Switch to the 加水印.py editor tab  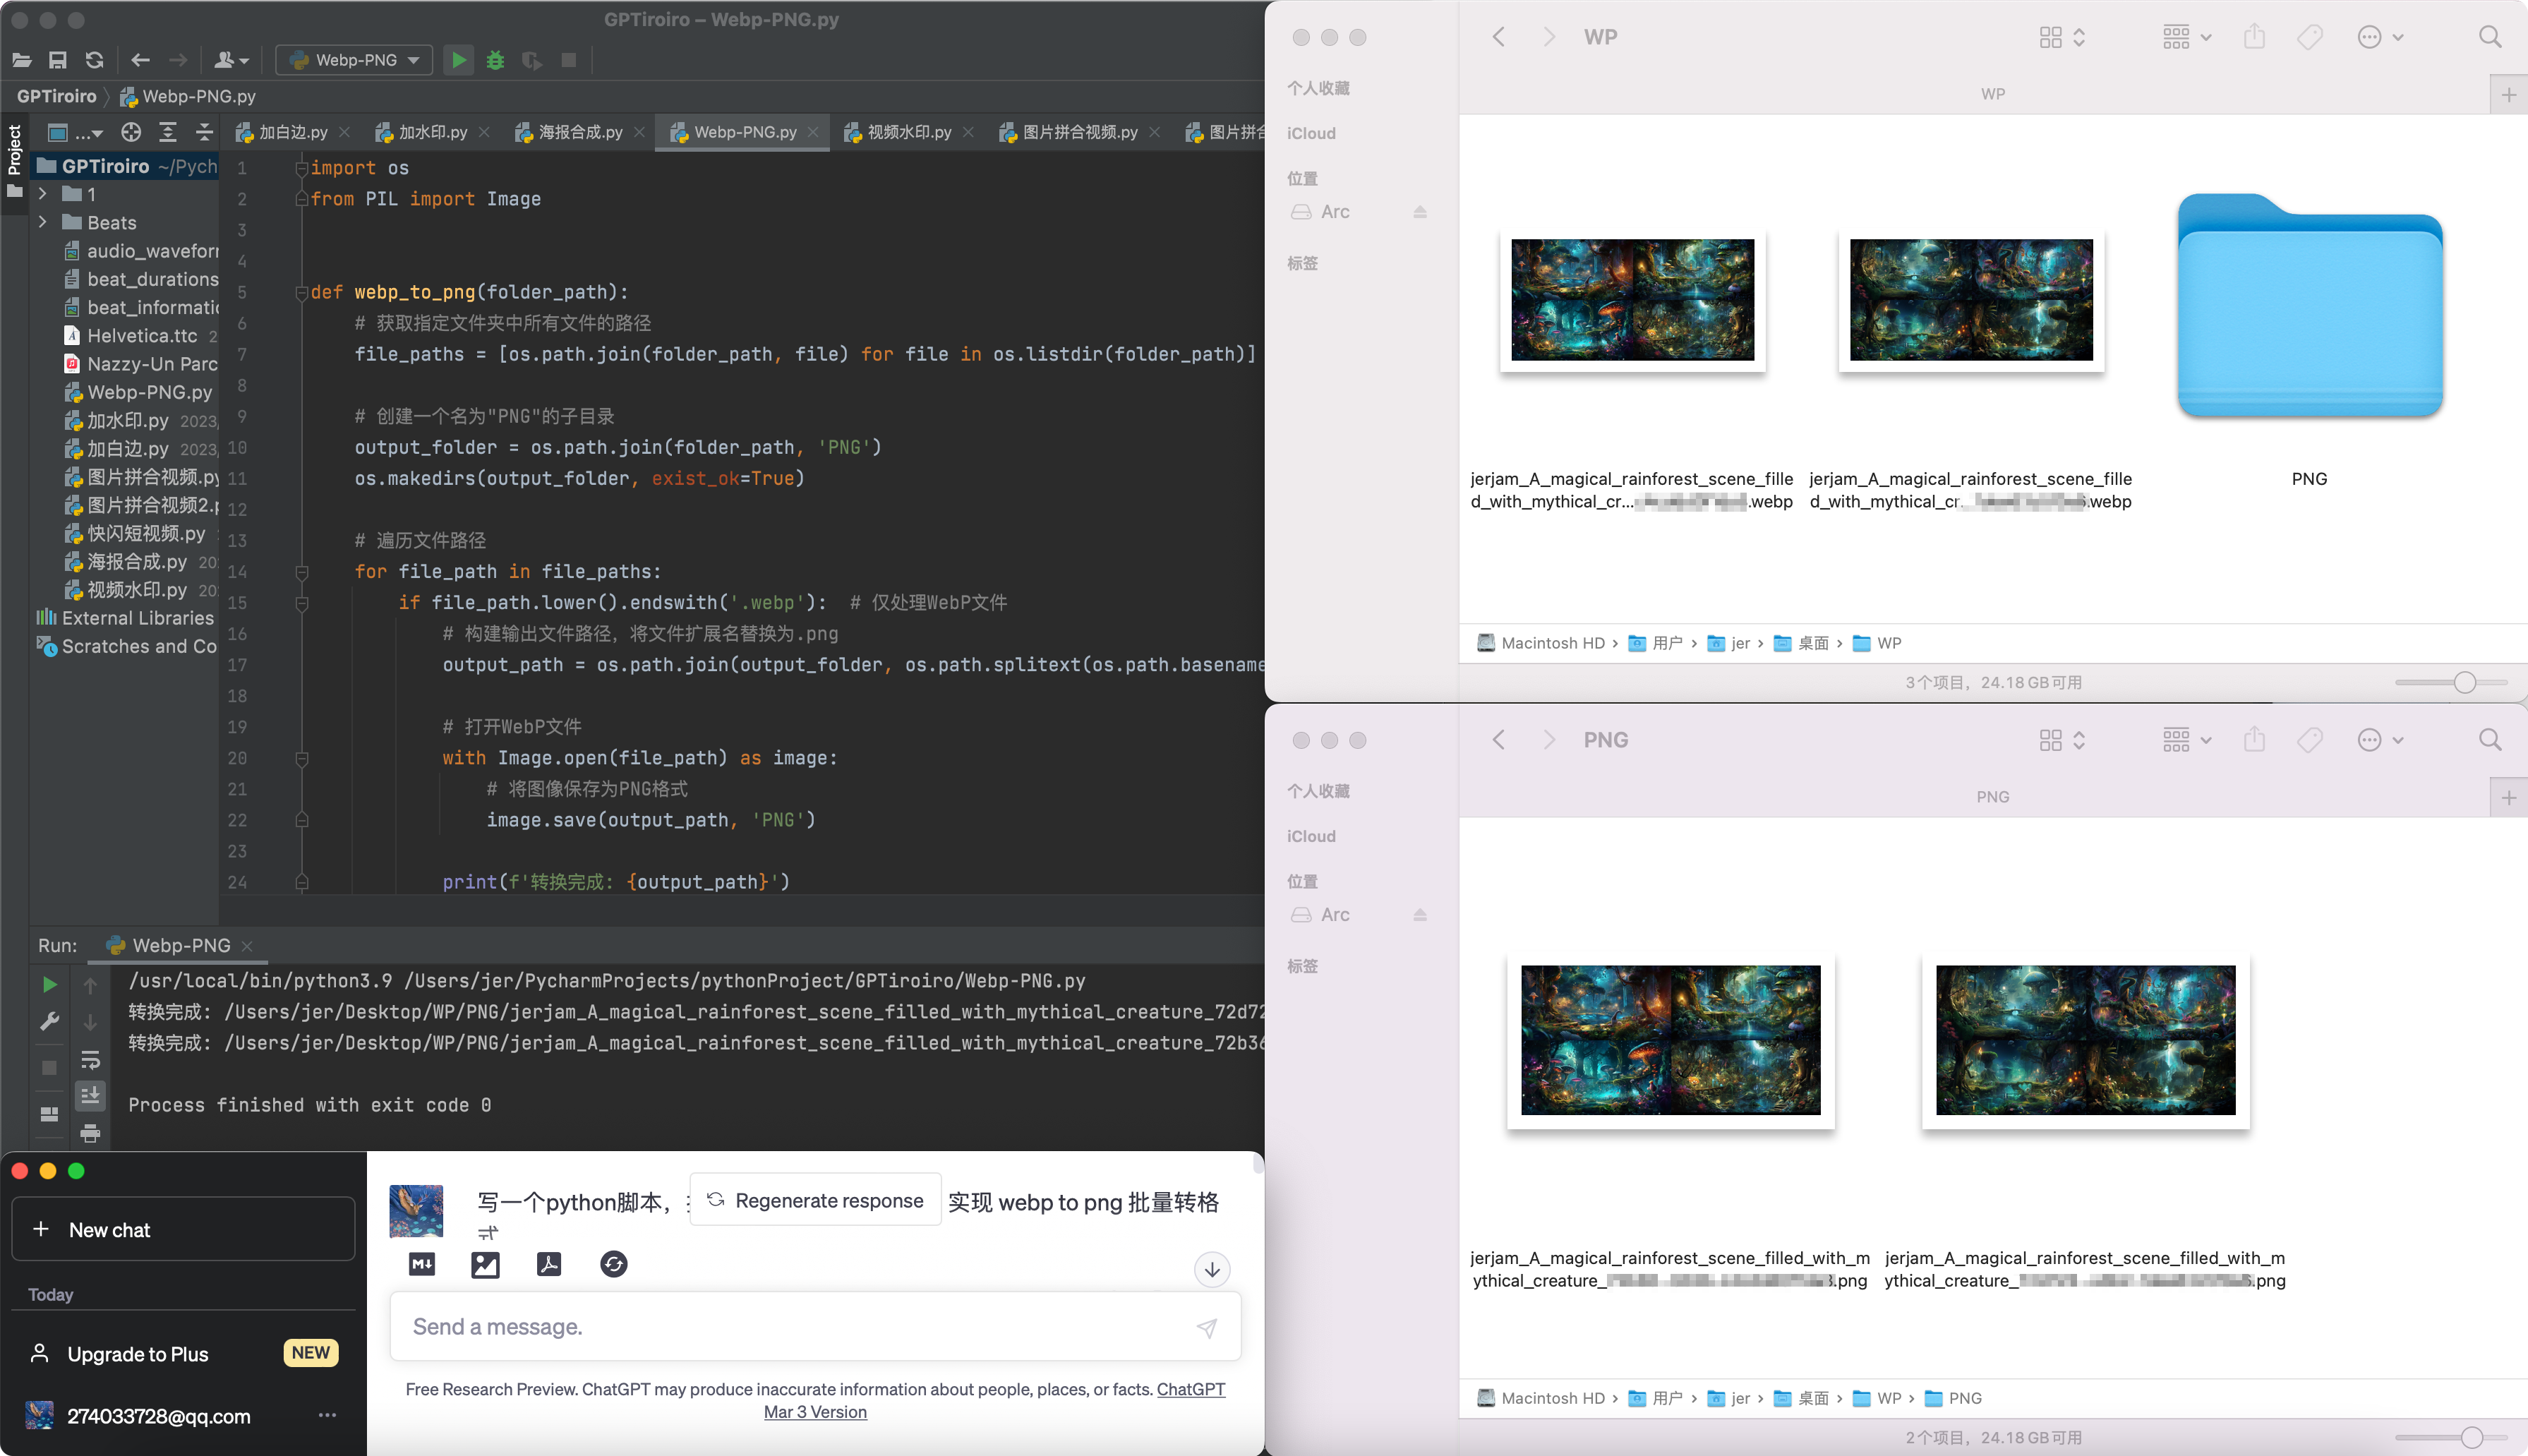coord(432,132)
